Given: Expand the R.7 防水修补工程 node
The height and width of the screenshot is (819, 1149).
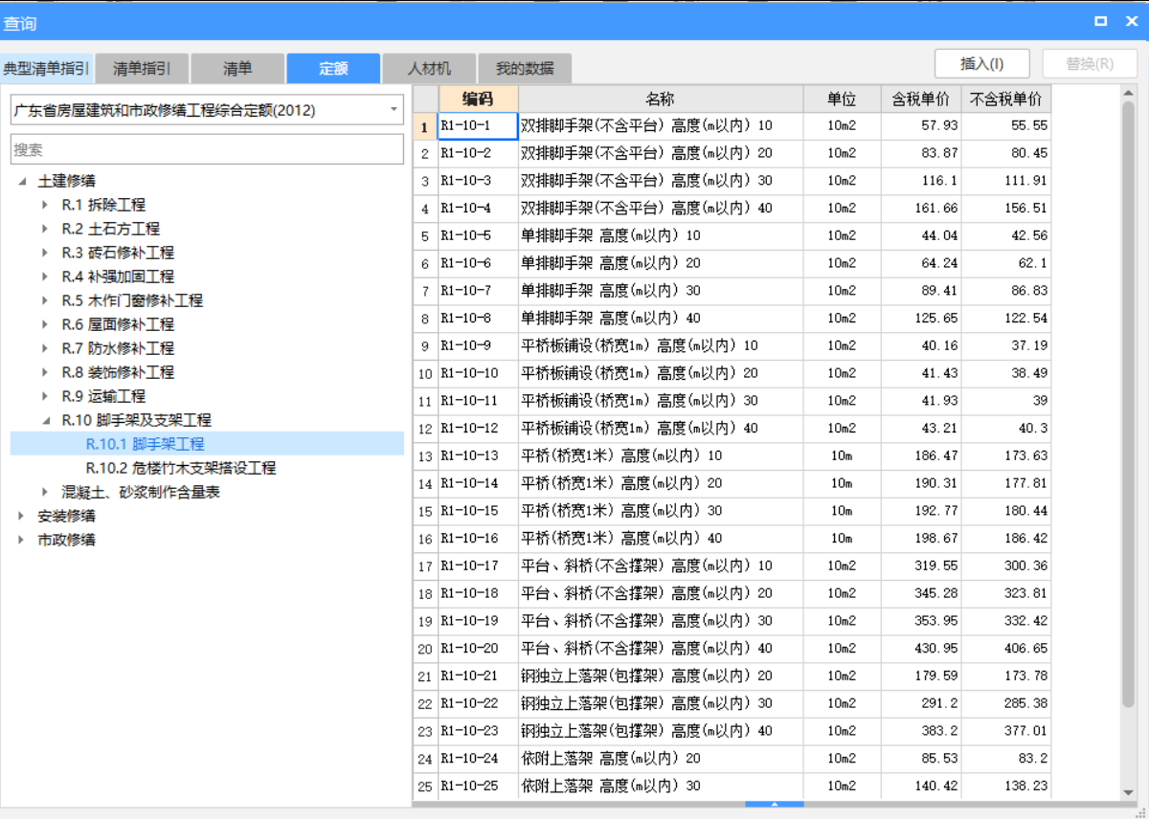Looking at the screenshot, I should (x=42, y=348).
